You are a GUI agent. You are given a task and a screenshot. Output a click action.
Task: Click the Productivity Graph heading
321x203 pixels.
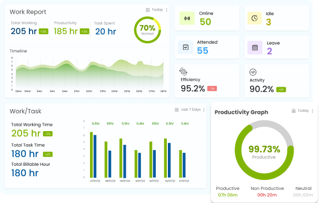242,112
